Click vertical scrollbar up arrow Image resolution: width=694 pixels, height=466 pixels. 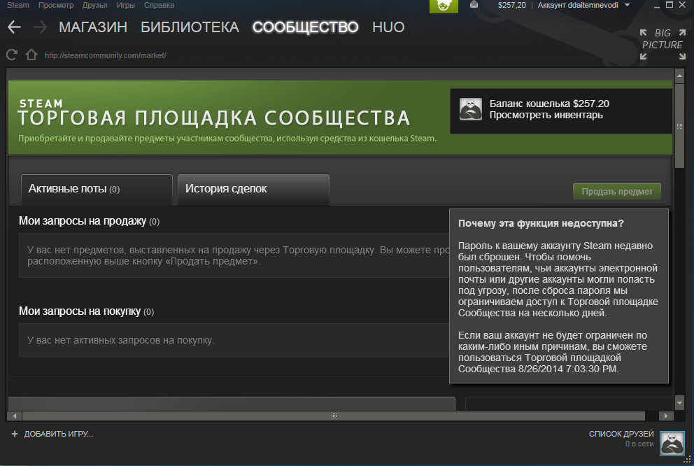(679, 76)
